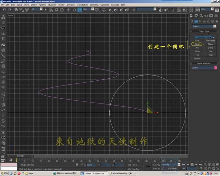220x176 pixels.
Task: Open Schematic View from main toolbar
Action: point(185,10)
